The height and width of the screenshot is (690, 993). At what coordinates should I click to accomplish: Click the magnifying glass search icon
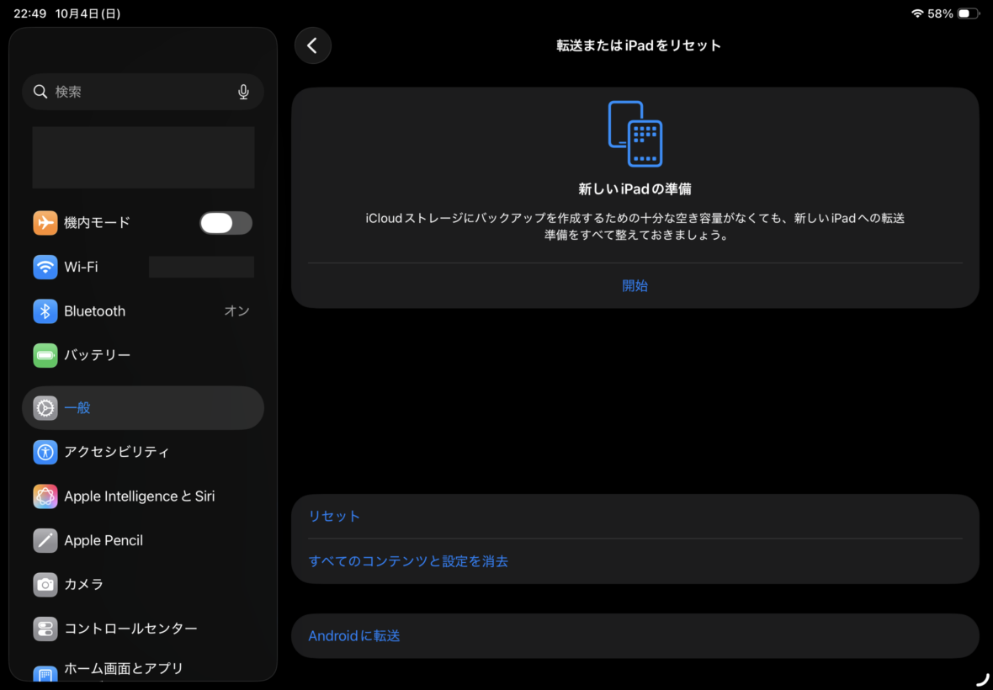click(x=40, y=92)
